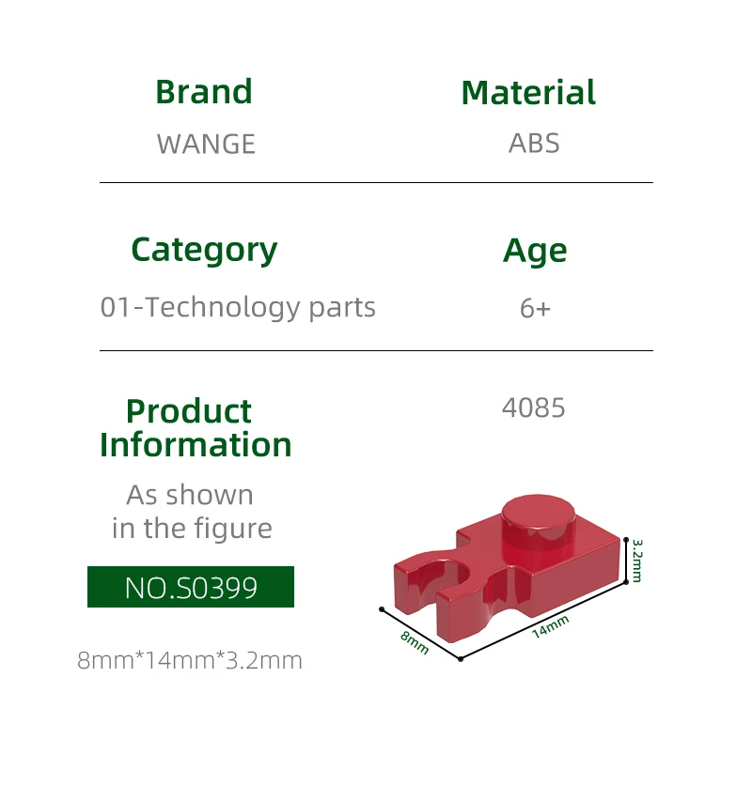Click the 3.2mm height dimension label
This screenshot has width=752, height=800.
636,560
